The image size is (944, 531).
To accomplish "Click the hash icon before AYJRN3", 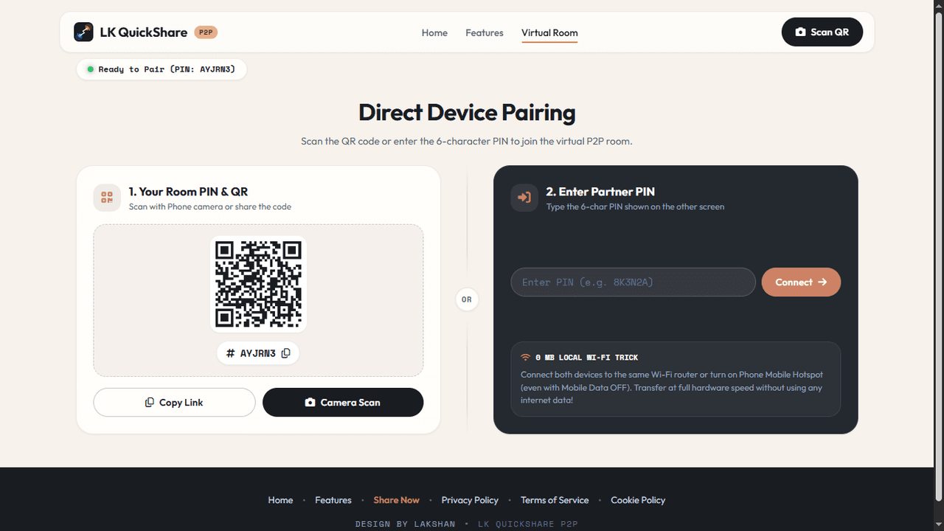I will point(231,353).
